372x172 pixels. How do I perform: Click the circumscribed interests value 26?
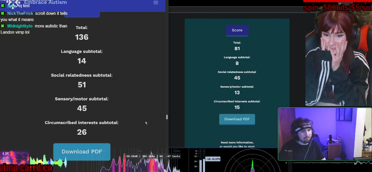click(82, 132)
